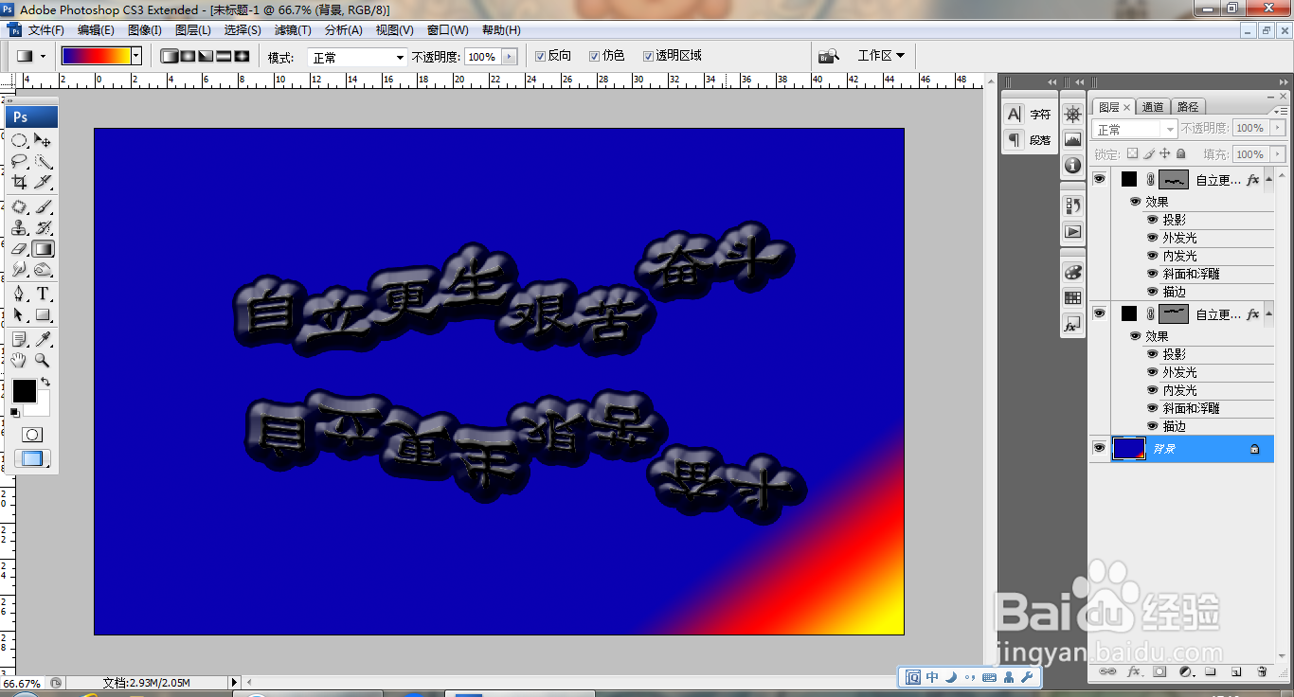Open the 图像(I) menu
This screenshot has height=697, width=1294.
pos(144,30)
